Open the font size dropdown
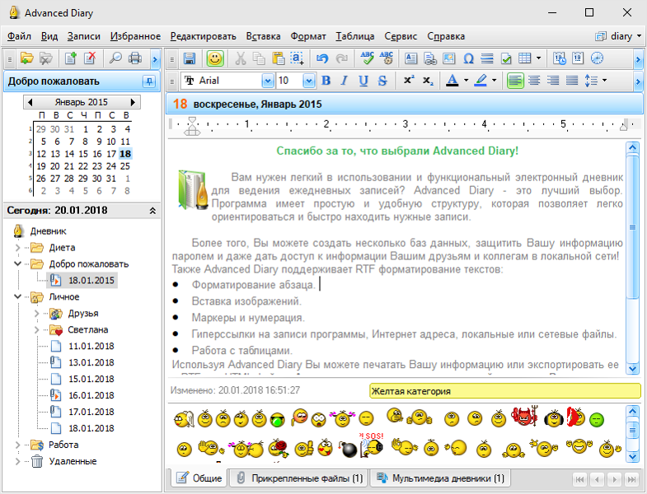647x494 pixels. 308,81
